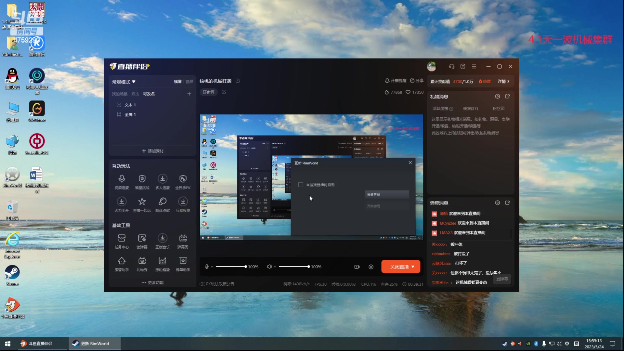Open 弹幕消息 panel settings icon

point(497,202)
